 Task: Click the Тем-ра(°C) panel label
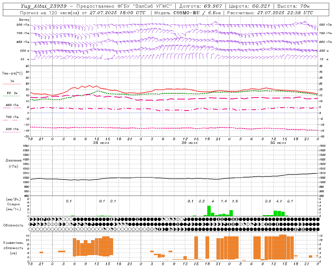click(x=12, y=74)
